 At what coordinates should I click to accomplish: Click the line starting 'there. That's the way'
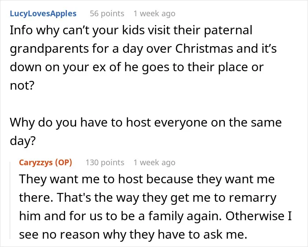click(x=148, y=198)
